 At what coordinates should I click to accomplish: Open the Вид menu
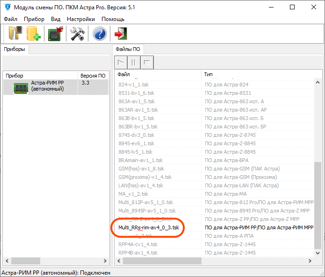point(56,19)
